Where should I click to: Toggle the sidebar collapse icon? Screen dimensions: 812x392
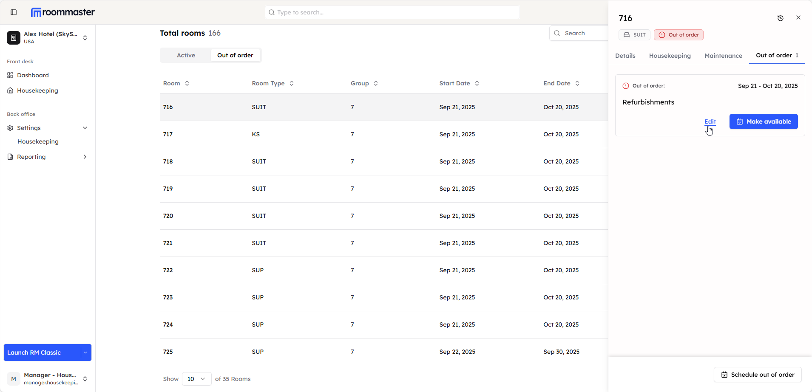tap(14, 12)
